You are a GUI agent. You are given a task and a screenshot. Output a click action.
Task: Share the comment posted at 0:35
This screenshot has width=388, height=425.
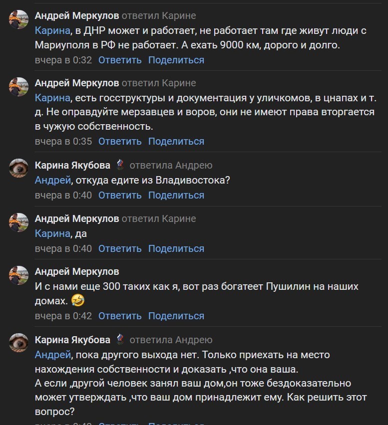176,141
